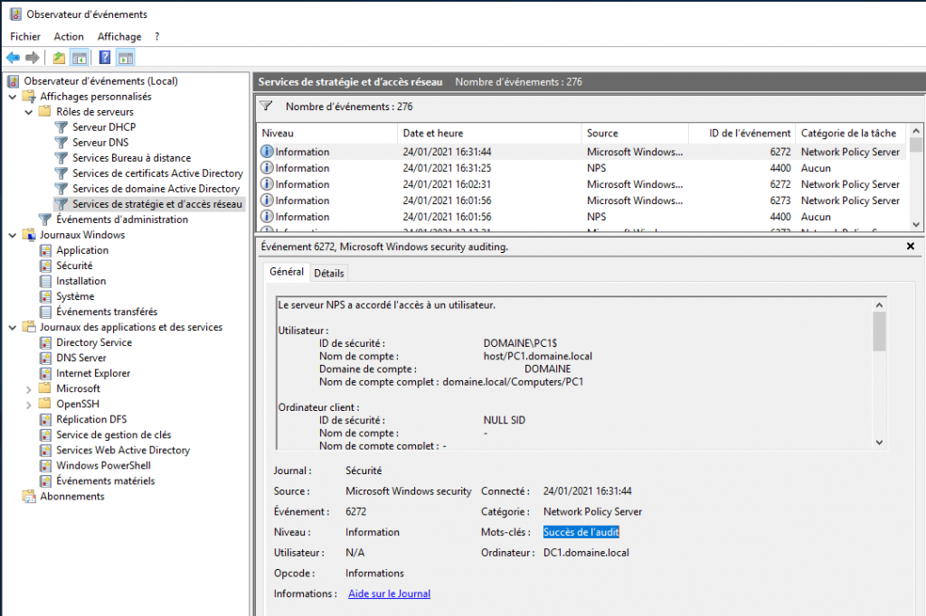Click the Observateur d'événements (Local) root icon
The image size is (926, 616).
(x=14, y=80)
